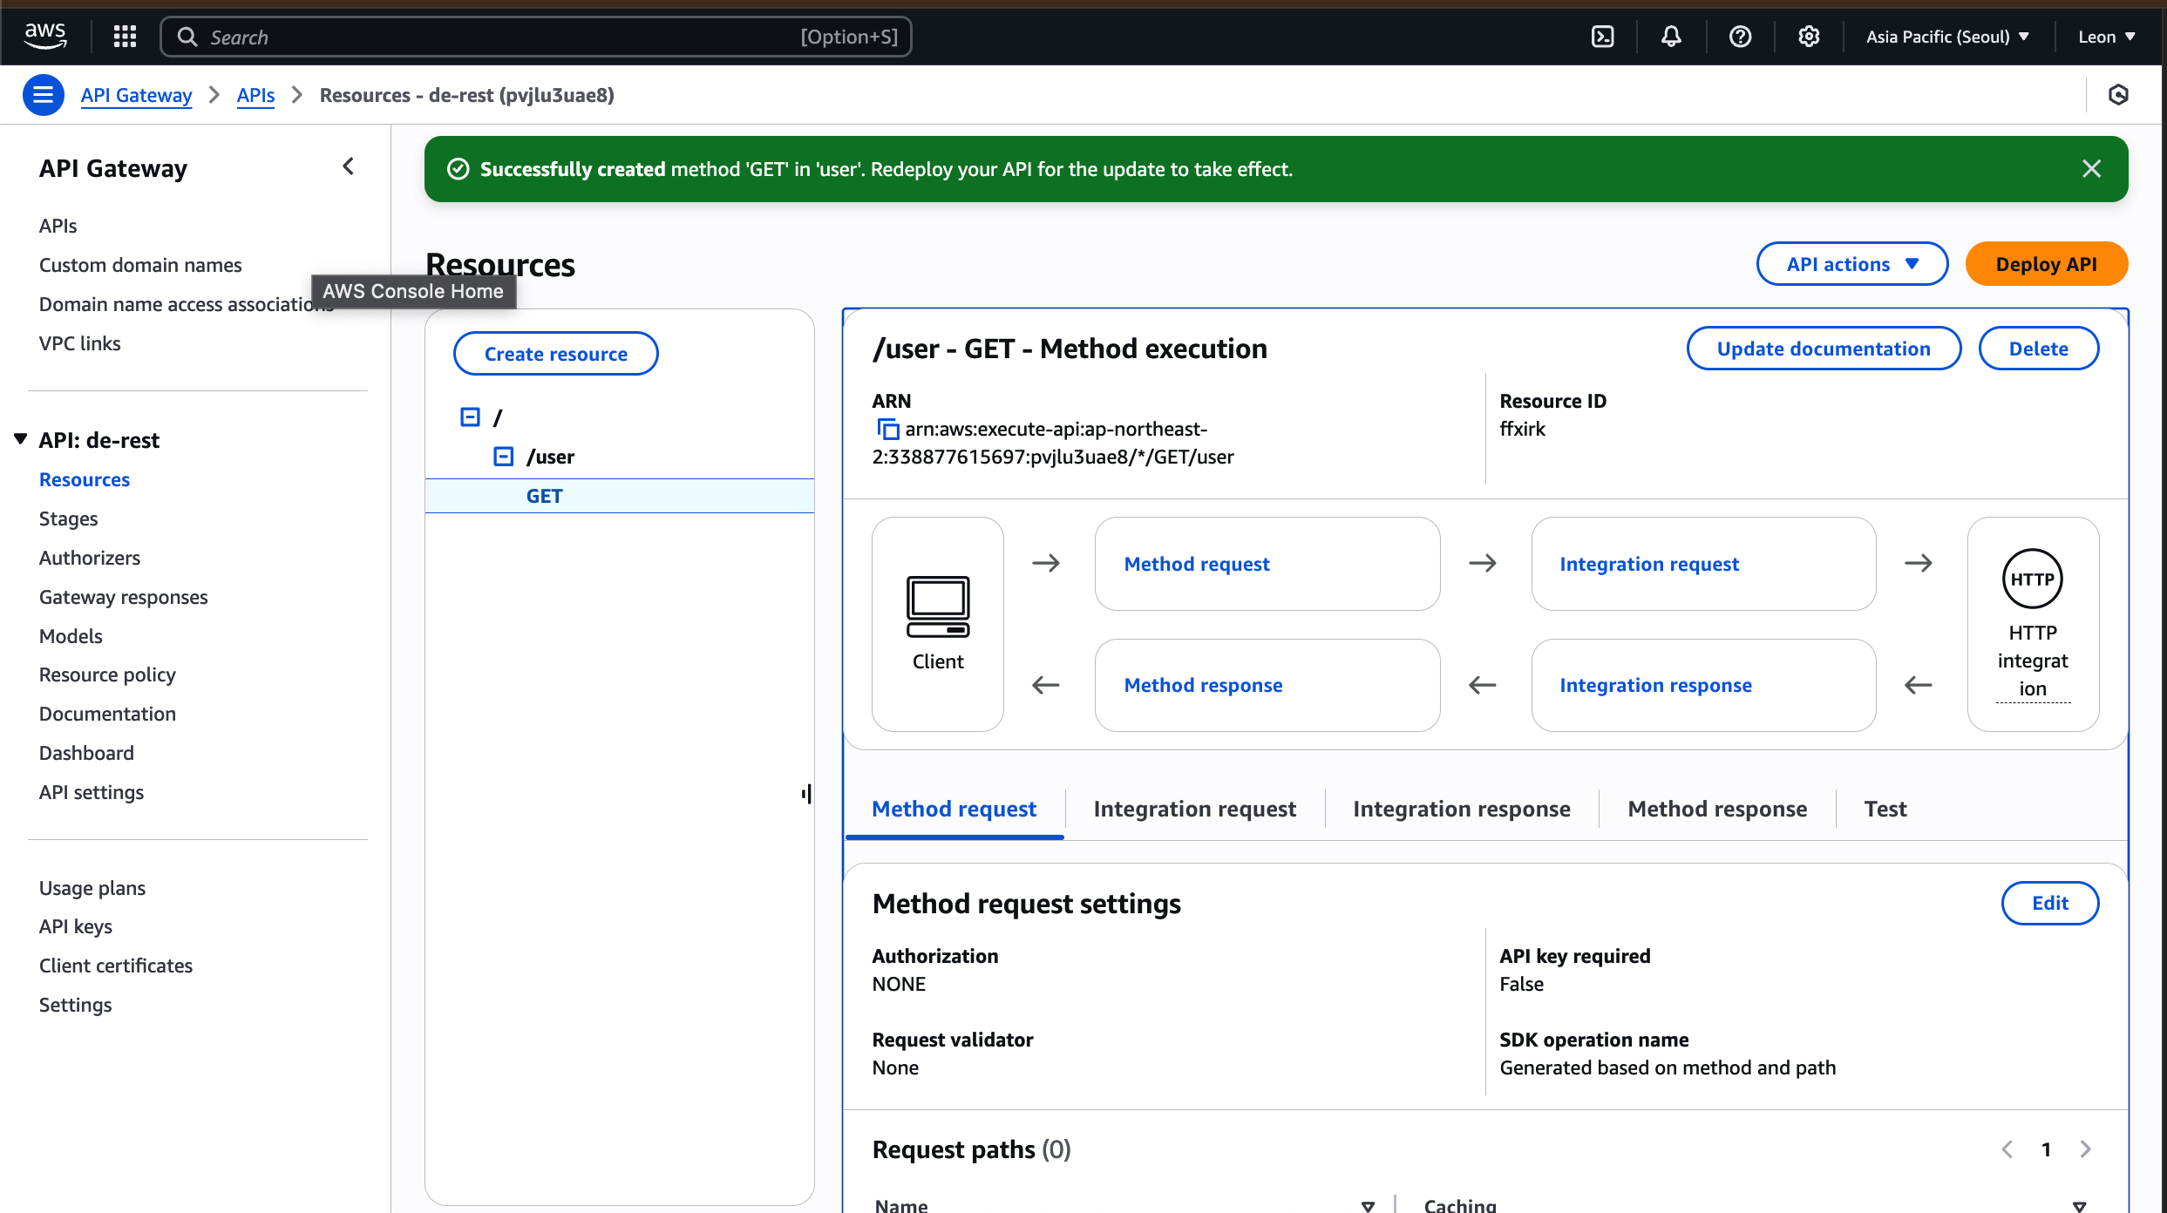Collapse the API Gateway side panel

coord(349,166)
